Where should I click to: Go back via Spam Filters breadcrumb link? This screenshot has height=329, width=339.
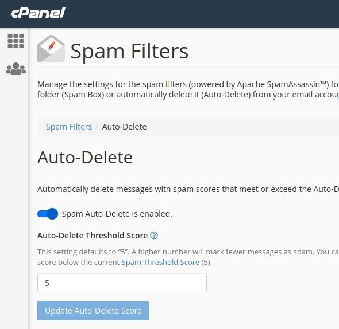(69, 127)
